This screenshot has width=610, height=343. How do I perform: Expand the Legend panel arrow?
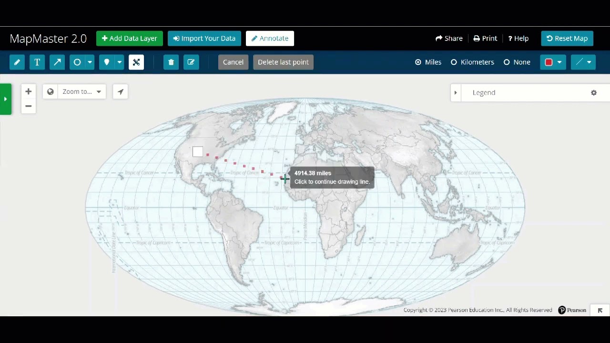pos(456,93)
